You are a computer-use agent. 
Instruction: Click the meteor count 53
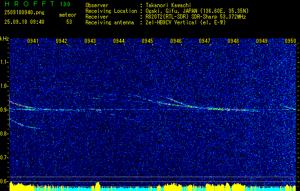click(x=69, y=22)
